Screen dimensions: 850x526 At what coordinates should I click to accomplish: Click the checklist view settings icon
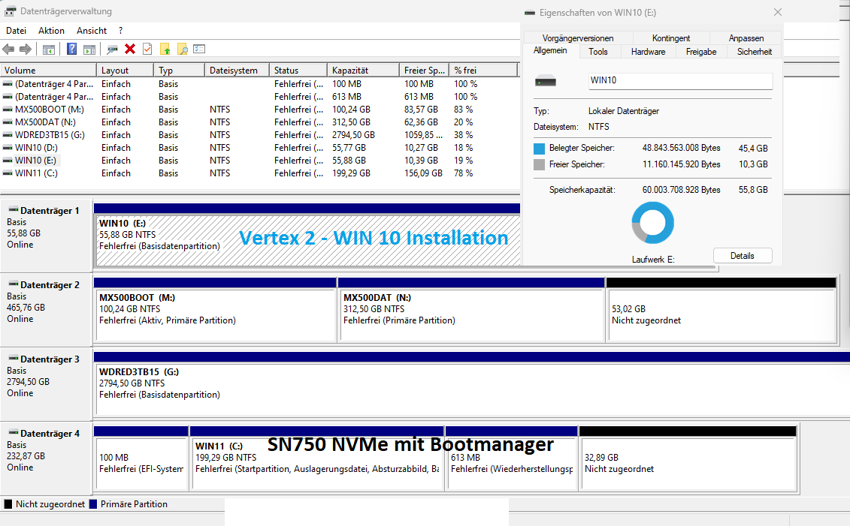199,50
